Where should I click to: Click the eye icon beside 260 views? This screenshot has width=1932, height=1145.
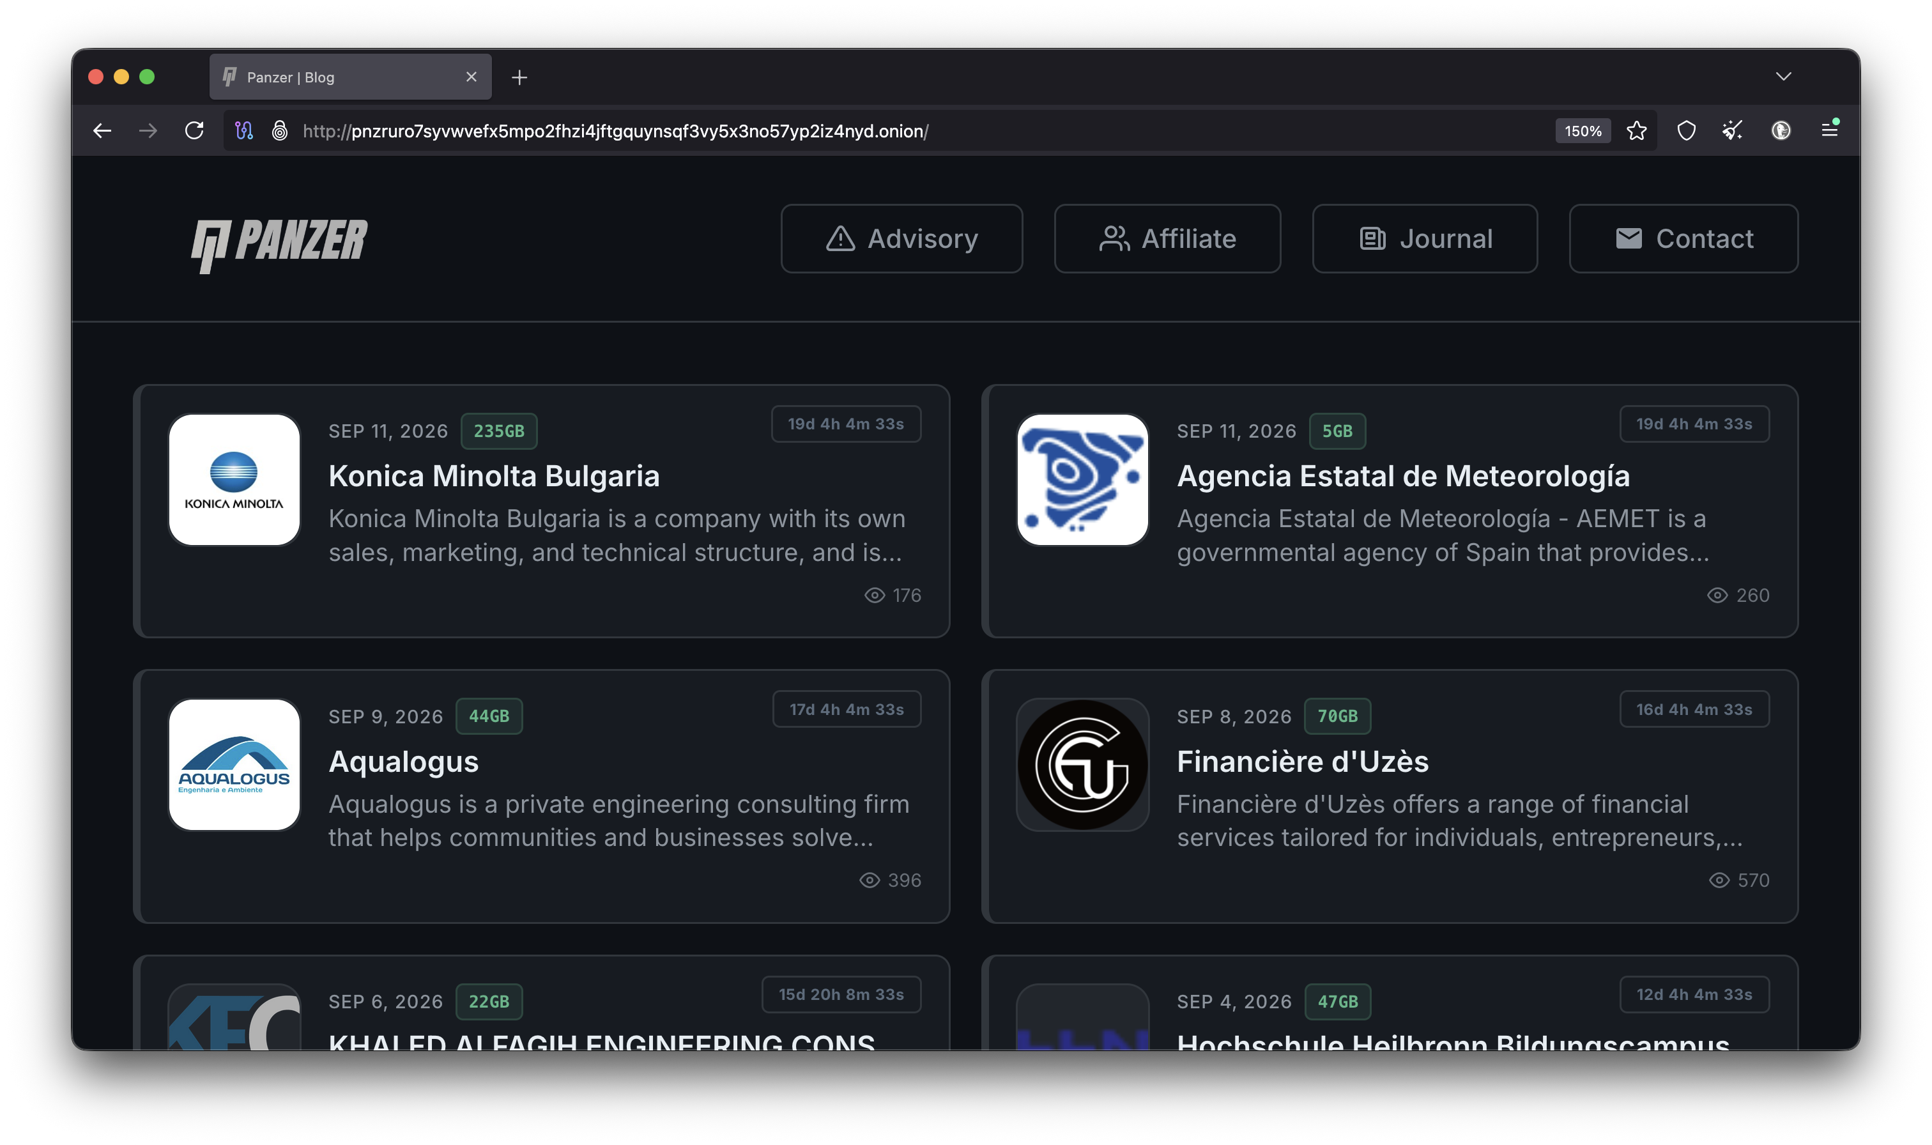[1717, 595]
